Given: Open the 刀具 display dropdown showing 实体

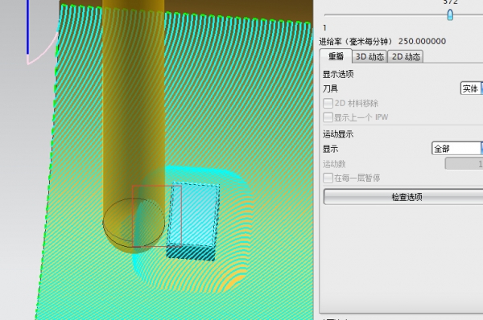Looking at the screenshot, I should [x=472, y=88].
